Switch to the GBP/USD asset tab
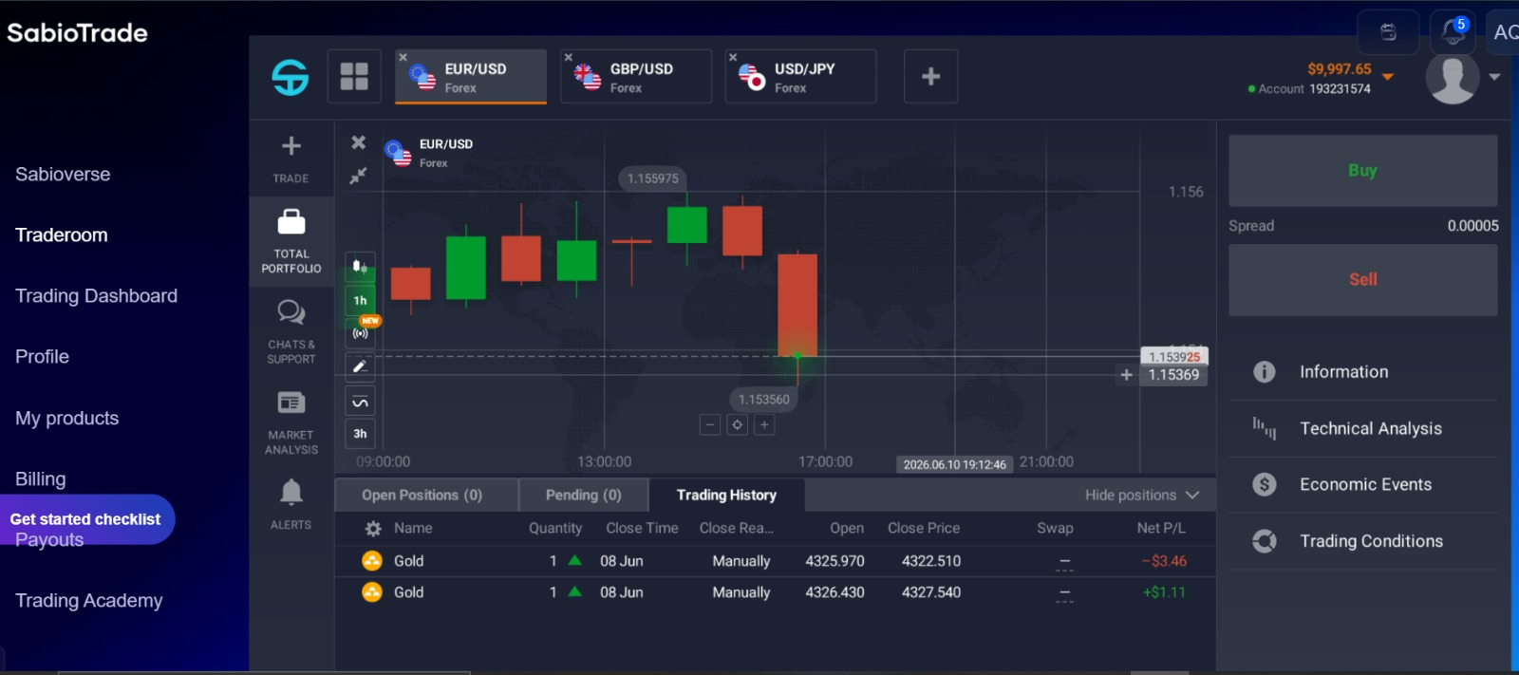Image resolution: width=1519 pixels, height=675 pixels. (636, 77)
